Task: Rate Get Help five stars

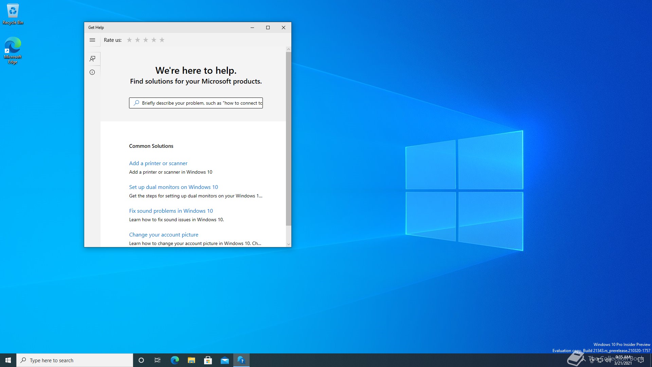Action: click(x=162, y=40)
